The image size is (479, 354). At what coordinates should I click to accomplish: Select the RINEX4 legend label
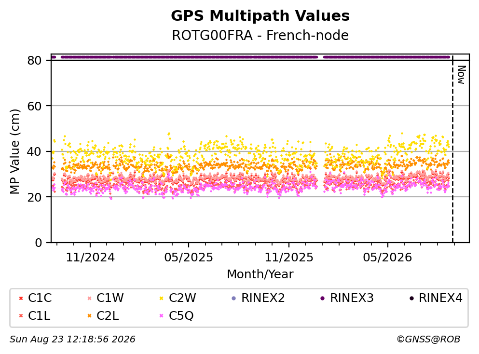(x=440, y=298)
